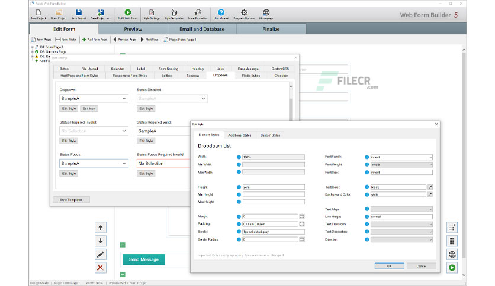Image resolution: width=495 pixels, height=286 pixels.
Task: Create a new project from toolbar
Action: click(x=38, y=15)
